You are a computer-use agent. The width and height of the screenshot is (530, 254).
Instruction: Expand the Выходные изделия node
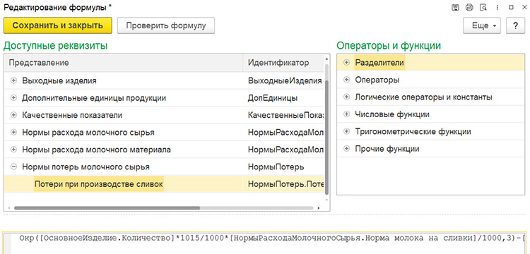click(x=13, y=80)
